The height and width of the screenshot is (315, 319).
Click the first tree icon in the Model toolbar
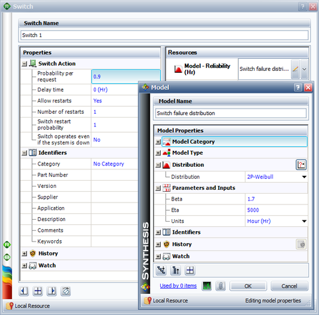pos(161,270)
